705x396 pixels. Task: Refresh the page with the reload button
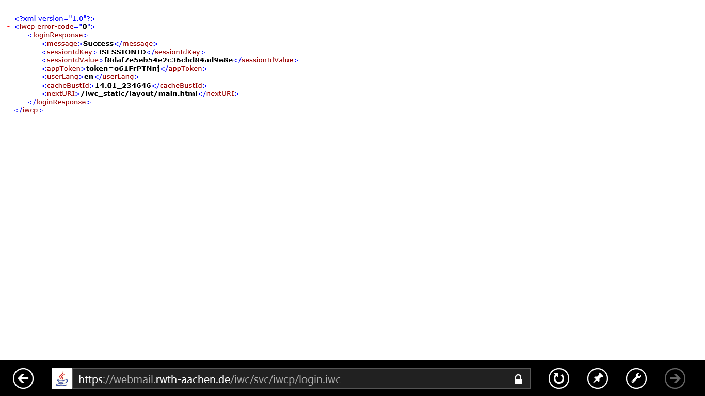(559, 378)
